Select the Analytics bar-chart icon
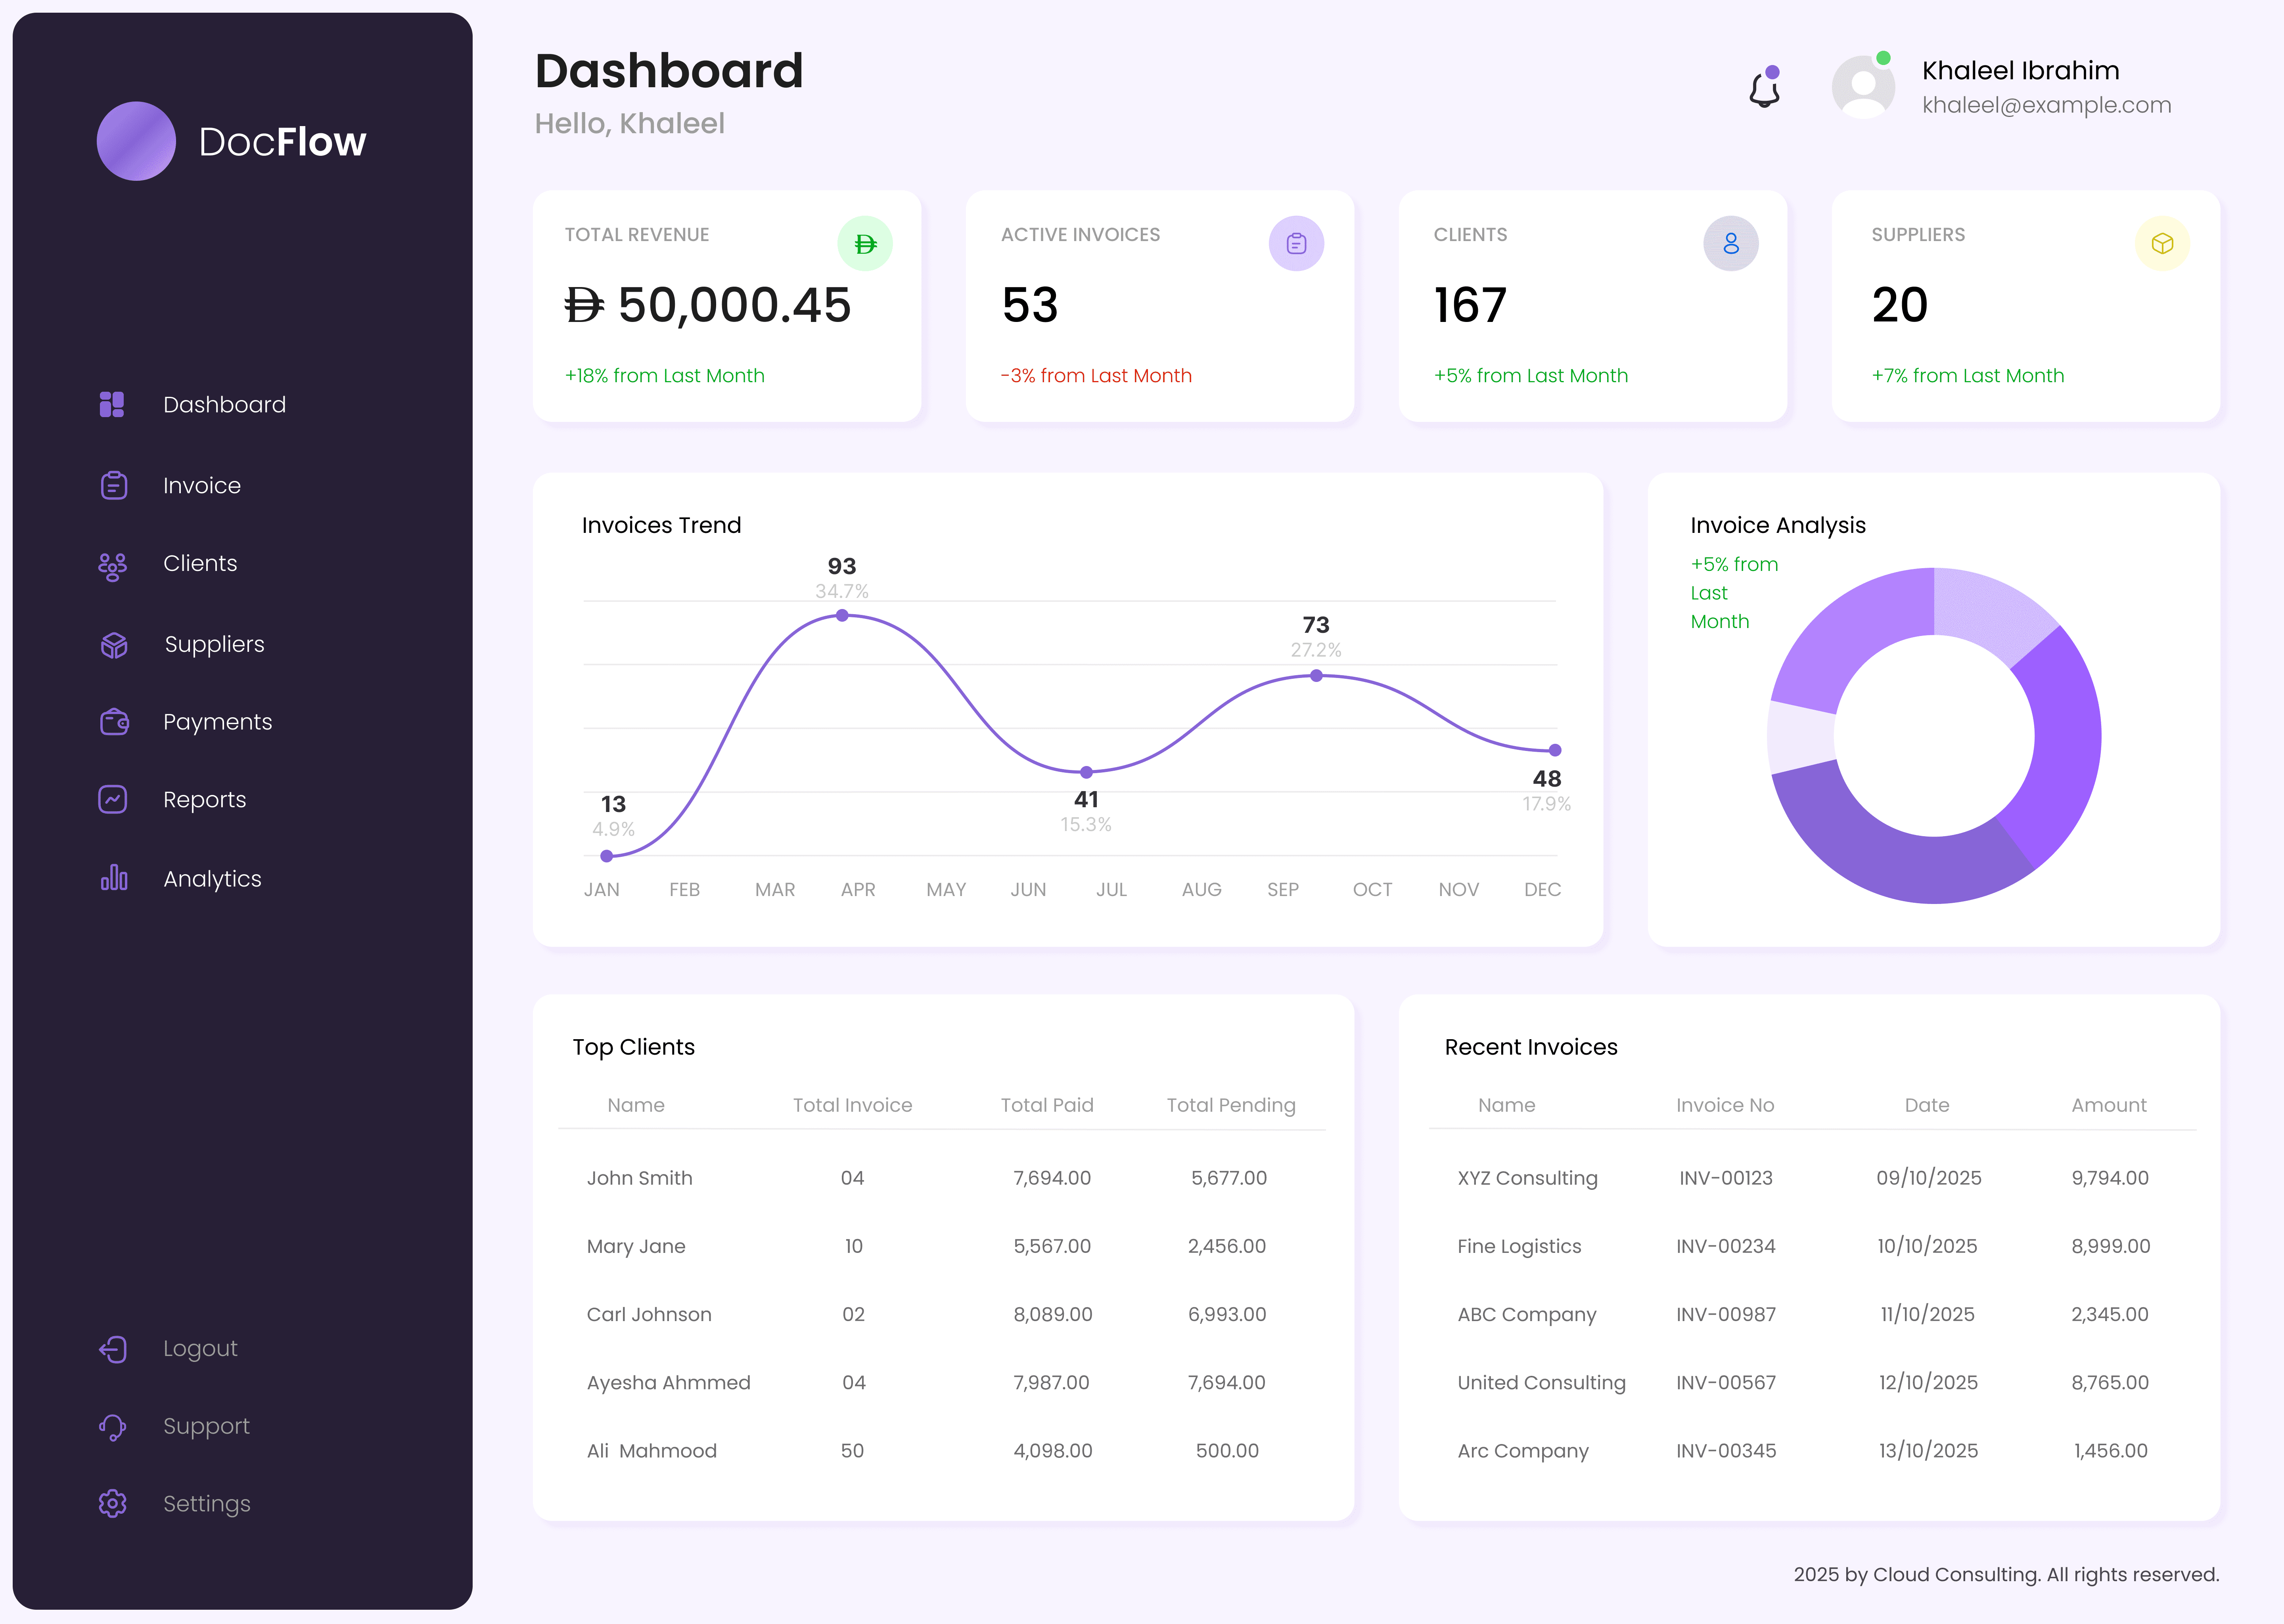This screenshot has height=1624, width=2284. pos(113,878)
